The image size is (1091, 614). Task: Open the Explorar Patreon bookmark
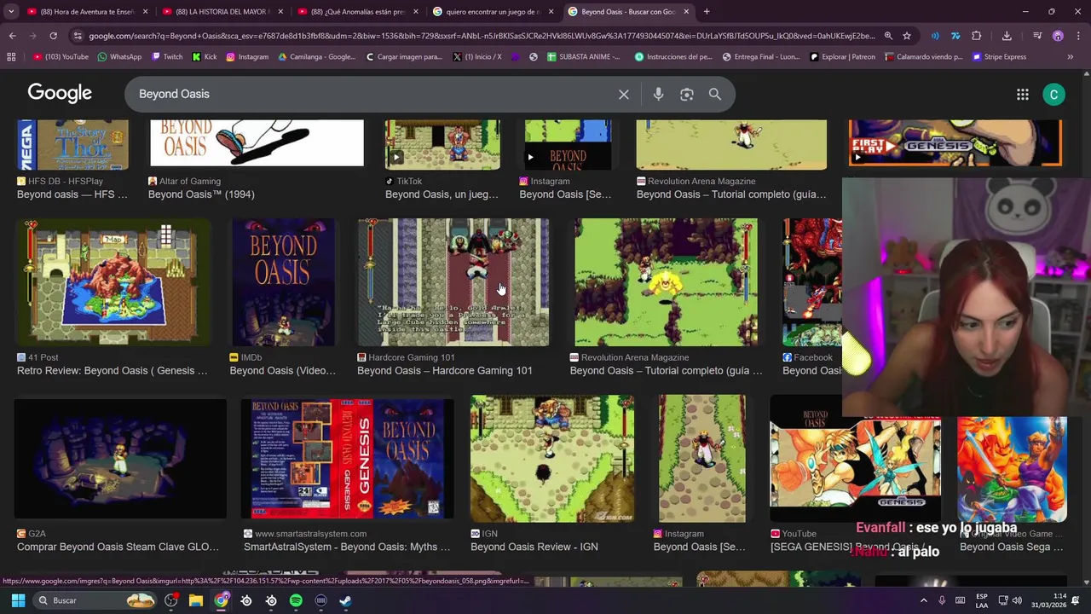pos(842,57)
